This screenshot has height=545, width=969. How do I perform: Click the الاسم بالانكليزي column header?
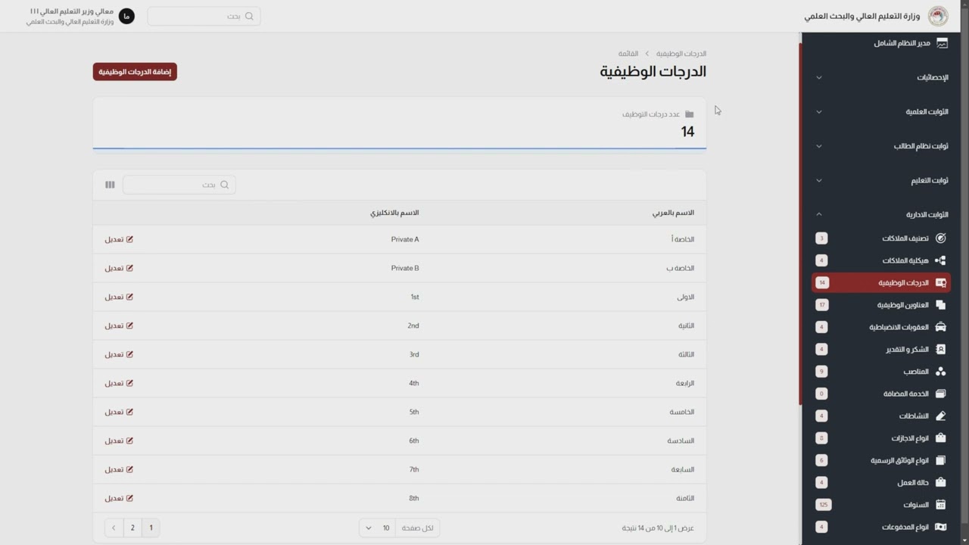coord(394,213)
